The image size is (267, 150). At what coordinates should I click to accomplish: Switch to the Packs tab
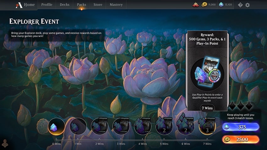coord(81,5)
